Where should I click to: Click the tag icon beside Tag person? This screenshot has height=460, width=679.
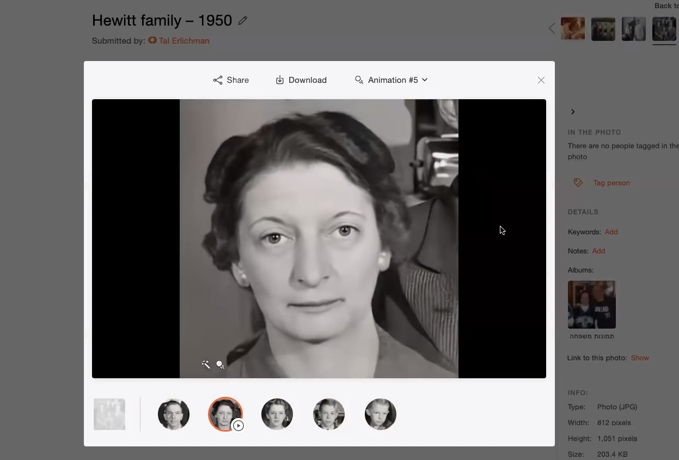[x=578, y=183]
